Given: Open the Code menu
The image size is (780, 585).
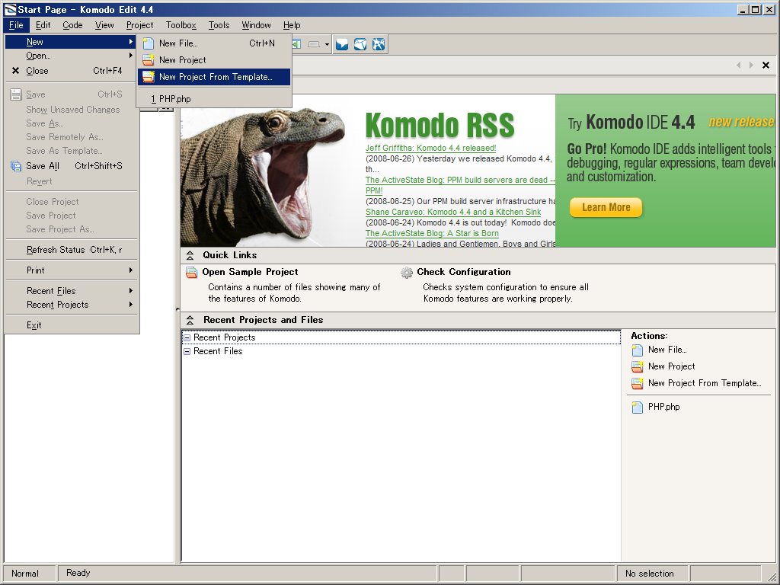Looking at the screenshot, I should pos(72,25).
